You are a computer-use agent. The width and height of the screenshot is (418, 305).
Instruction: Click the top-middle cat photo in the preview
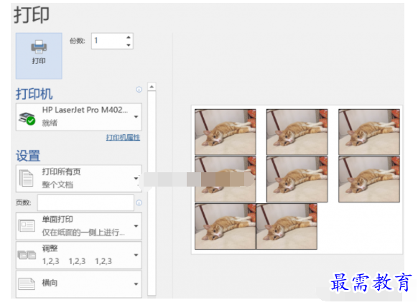(x=297, y=132)
